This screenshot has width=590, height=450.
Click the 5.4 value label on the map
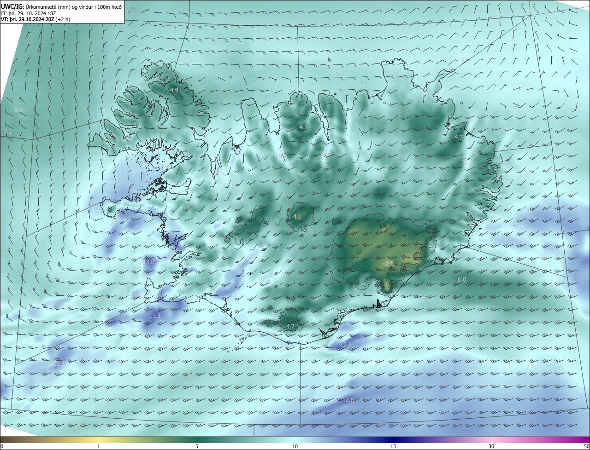click(x=493, y=169)
